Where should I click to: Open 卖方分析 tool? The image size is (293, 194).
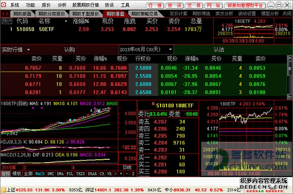tap(224, 14)
